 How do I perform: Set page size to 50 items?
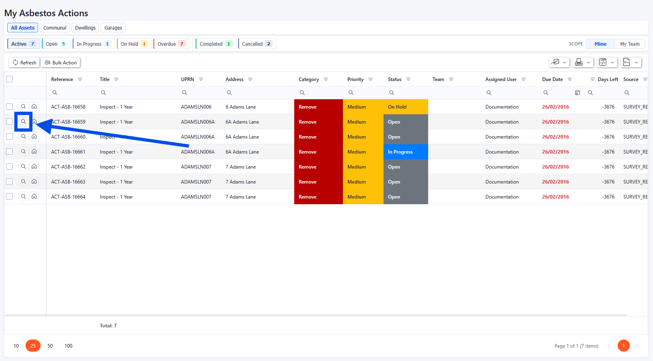pos(50,346)
